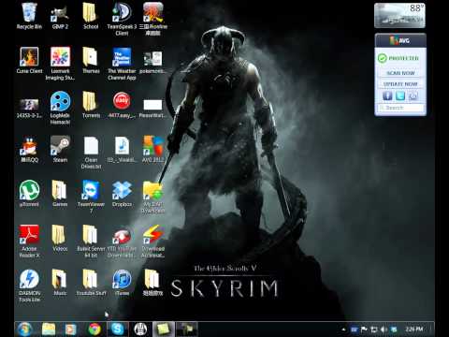This screenshot has height=337, width=449.
Task: Open the Torrents folder
Action: [91, 105]
